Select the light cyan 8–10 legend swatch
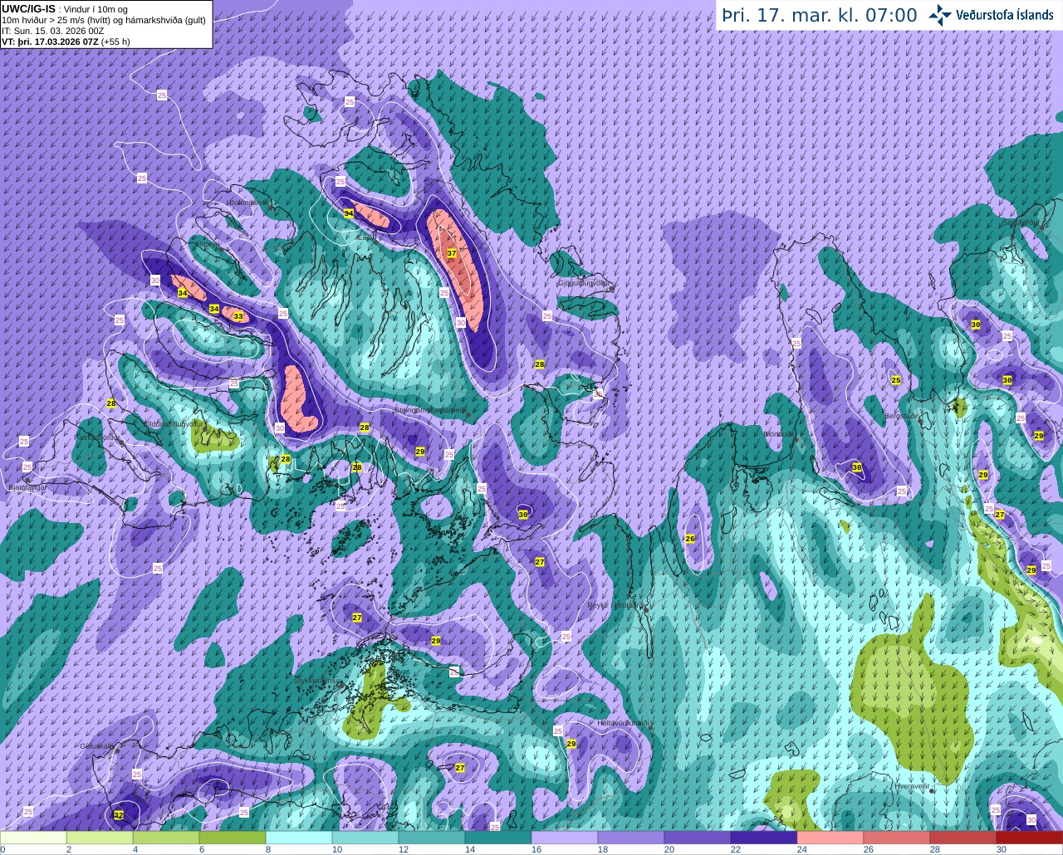Viewport: 1063px width, 855px height. pos(299,838)
